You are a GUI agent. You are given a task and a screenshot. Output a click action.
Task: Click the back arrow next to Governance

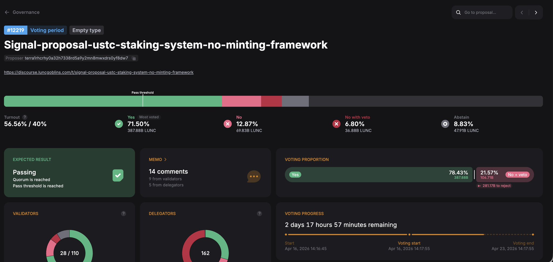7,12
